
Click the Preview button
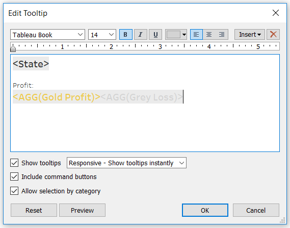(82, 210)
